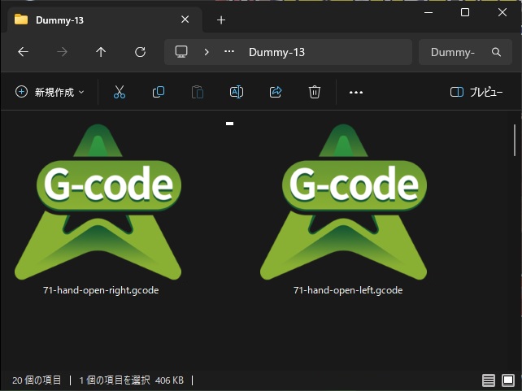Screen dimensions: 522x391
Task: Click the search magnifier icon
Action: coord(496,52)
